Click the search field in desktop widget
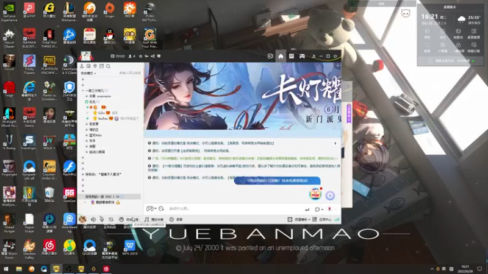Image resolution: width=488 pixels, height=274 pixels. point(450,61)
